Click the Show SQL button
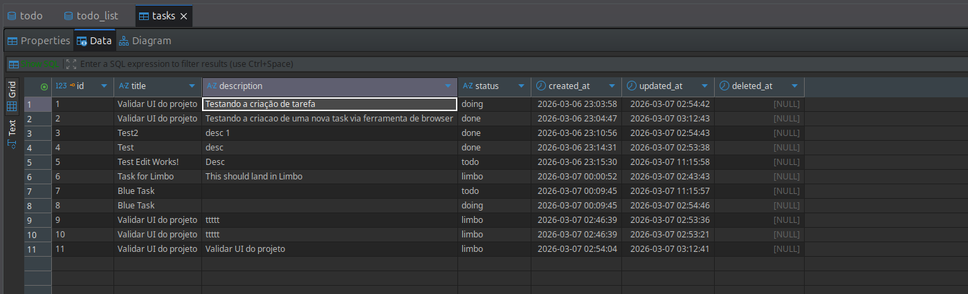968x294 pixels. [35, 64]
